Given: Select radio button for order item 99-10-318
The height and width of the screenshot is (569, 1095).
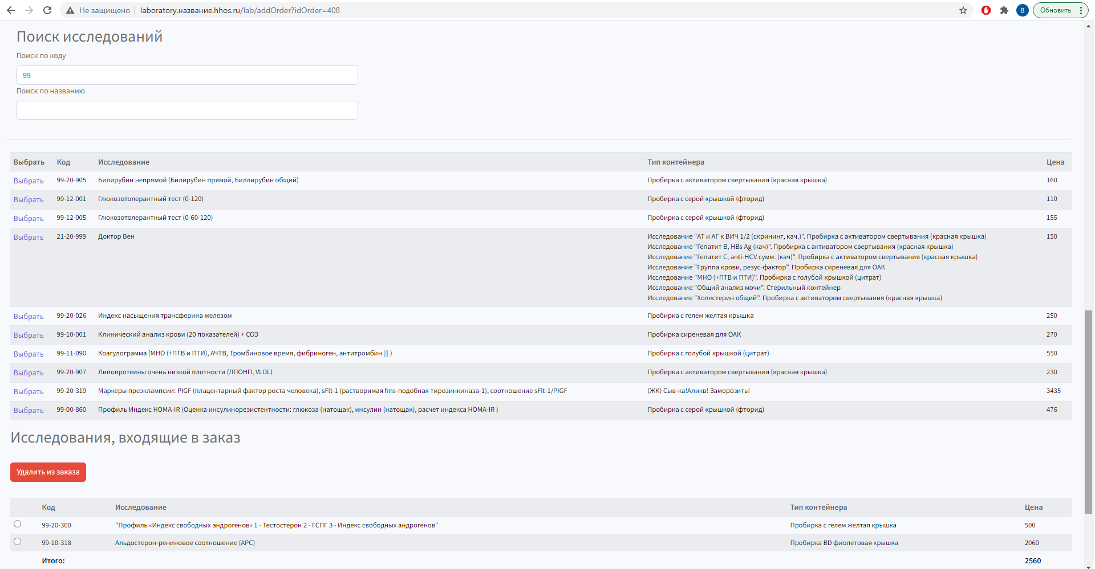Looking at the screenshot, I should tap(18, 542).
